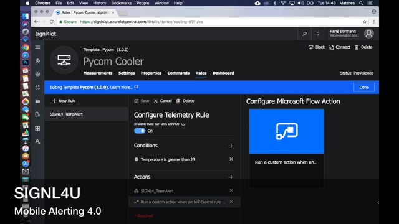Open the Application Builder sidebar icon

click(x=37, y=128)
